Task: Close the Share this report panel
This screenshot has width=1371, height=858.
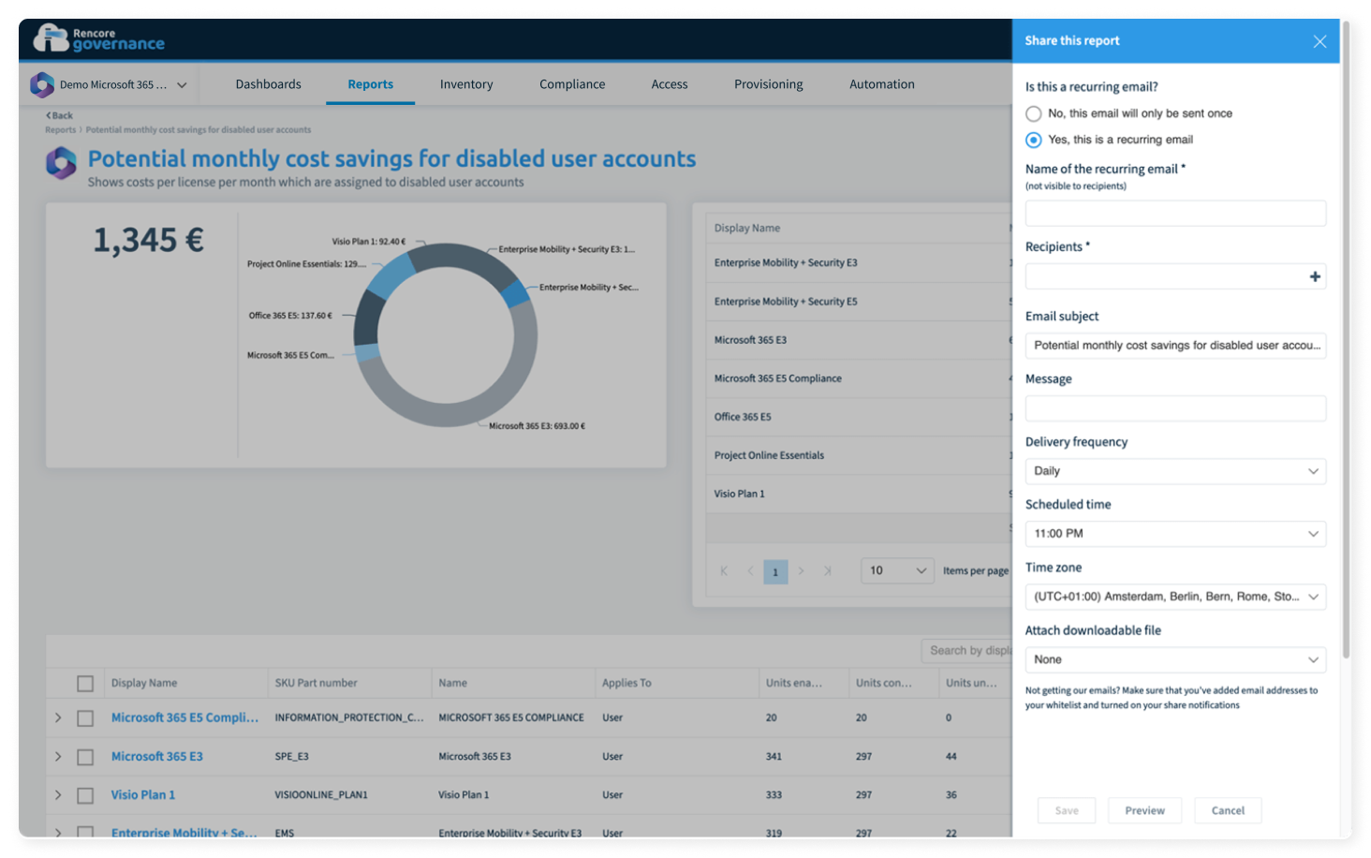Action: [1319, 41]
